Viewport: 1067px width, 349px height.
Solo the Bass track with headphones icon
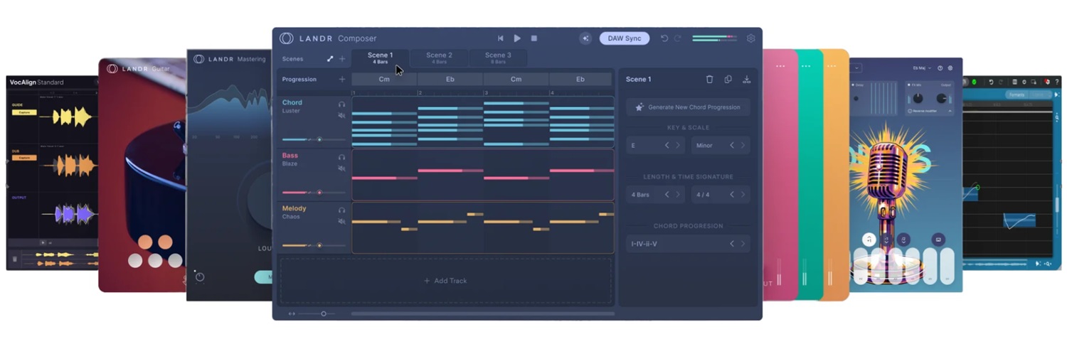[342, 158]
